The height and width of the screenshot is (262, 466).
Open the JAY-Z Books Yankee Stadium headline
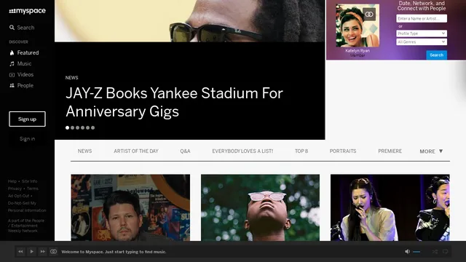174,102
